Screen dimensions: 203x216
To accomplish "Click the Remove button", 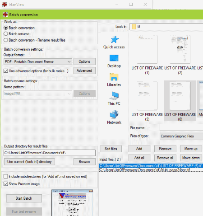I will [165, 149].
